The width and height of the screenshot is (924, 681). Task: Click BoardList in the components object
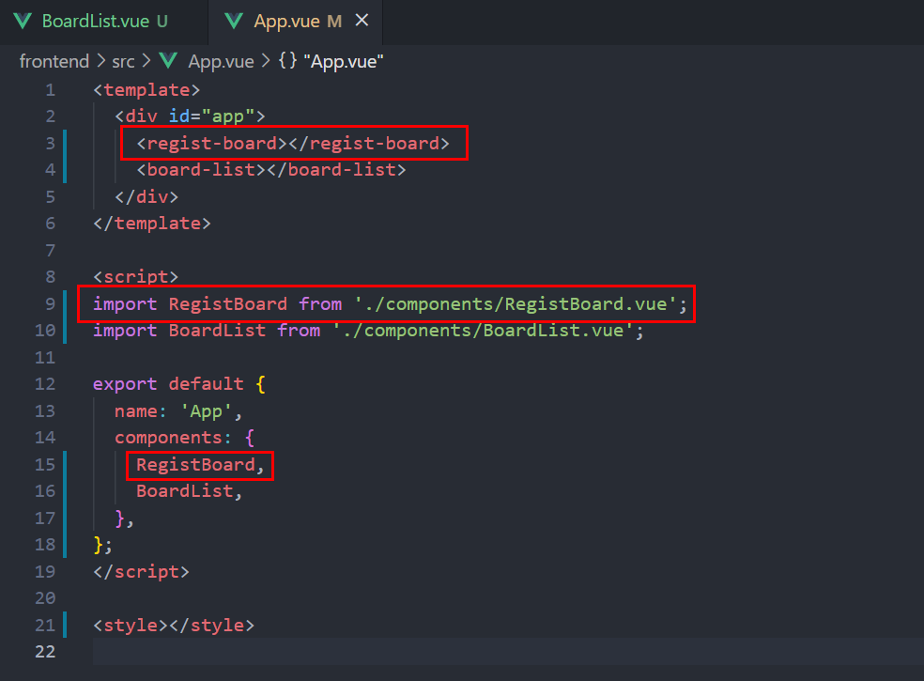(x=184, y=492)
